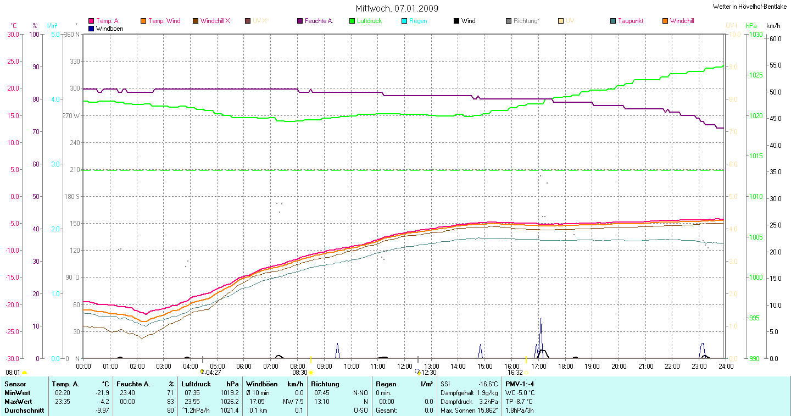The image size is (791, 416).
Task: Click the dark blue Windböen legend square
Action: (x=91, y=28)
